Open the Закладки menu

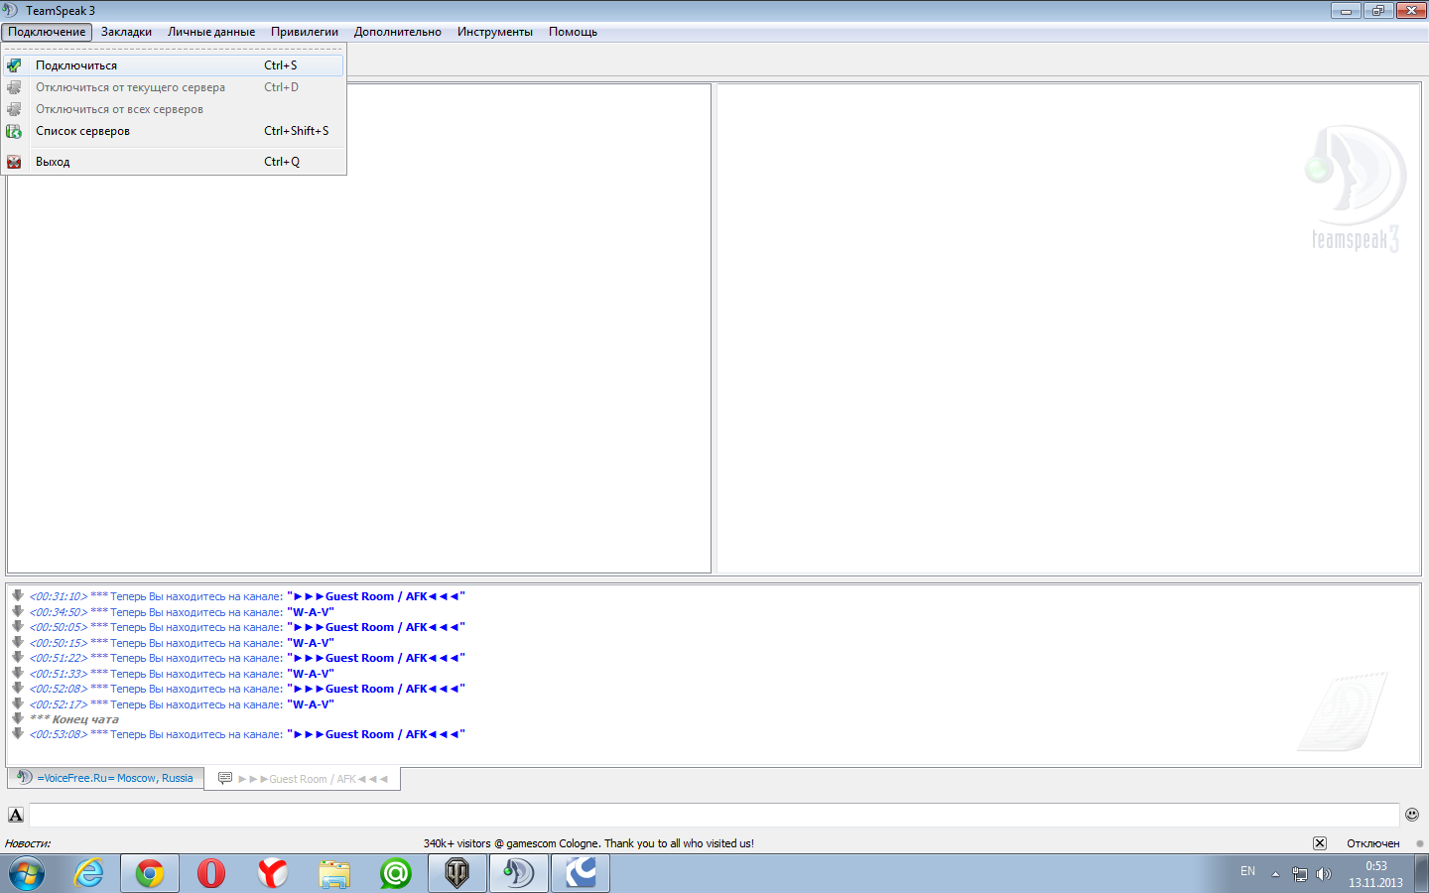(x=126, y=32)
